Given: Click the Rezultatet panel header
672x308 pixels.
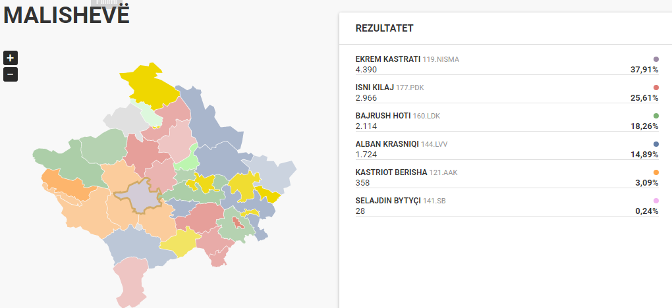Looking at the screenshot, I should coord(385,29).
